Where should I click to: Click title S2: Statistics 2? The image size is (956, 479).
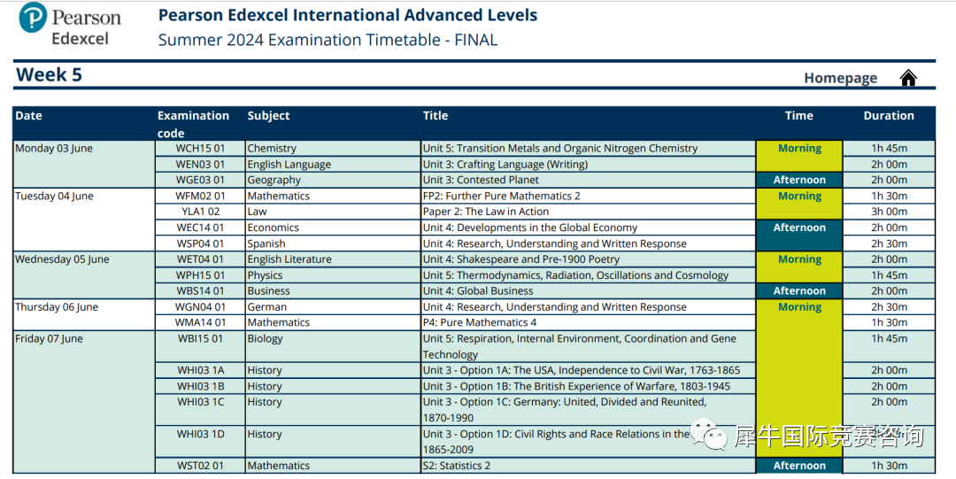[x=457, y=466]
